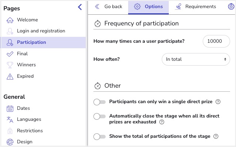Screen dimensions: 236x147
Task: Click the Welcome page house icon
Action: (x=10, y=20)
